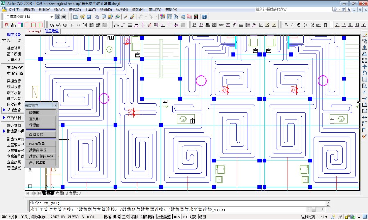The width and height of the screenshot is (368, 220).
Task: Toggle the DYN dynamic input button
Action: tap(185, 217)
